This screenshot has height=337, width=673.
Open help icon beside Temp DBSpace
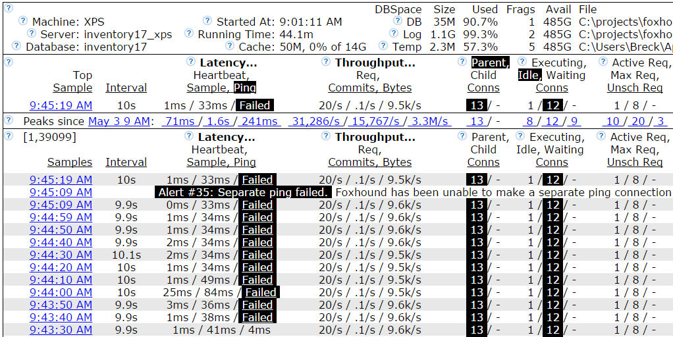383,46
